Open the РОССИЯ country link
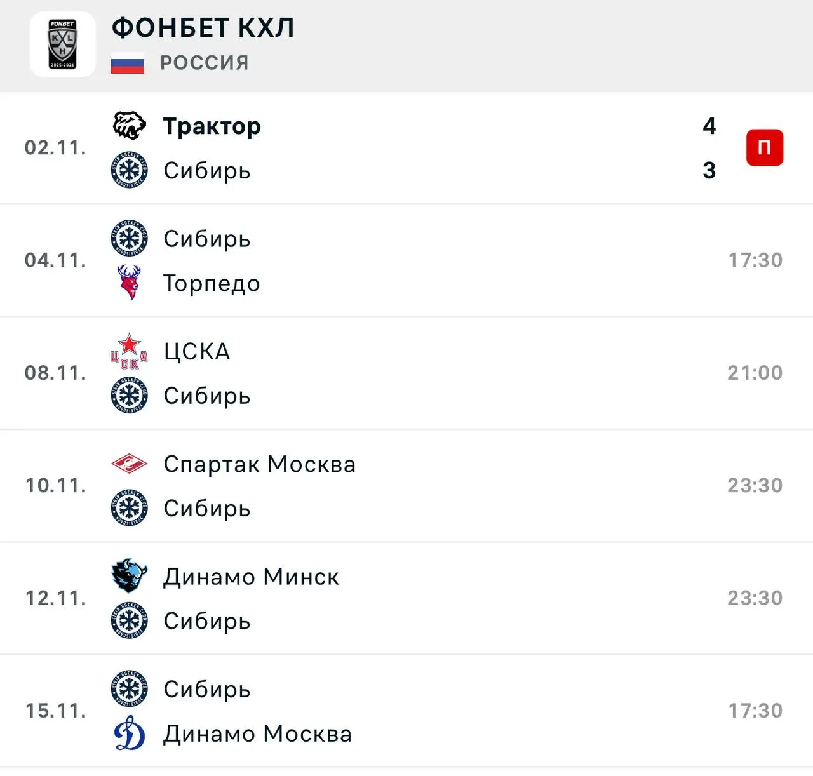Screen dimensions: 813x776 tap(203, 62)
